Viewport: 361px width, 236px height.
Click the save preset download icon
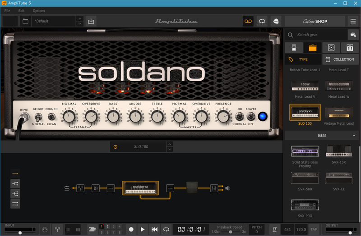[x=91, y=21]
